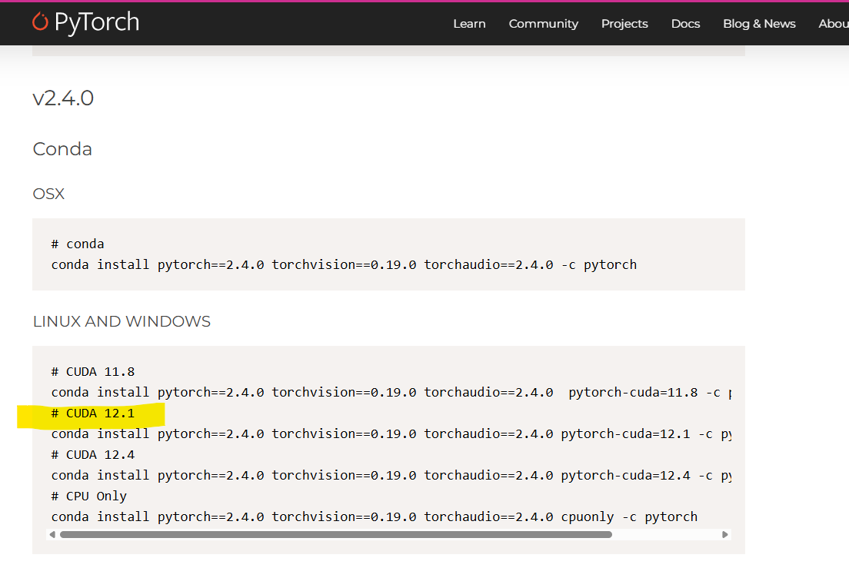Click the PyTorch wordmark in header

[x=97, y=22]
